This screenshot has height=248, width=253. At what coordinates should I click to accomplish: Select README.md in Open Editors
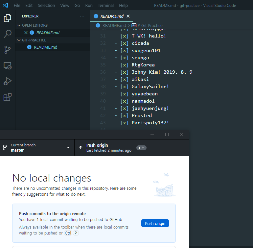(53, 33)
